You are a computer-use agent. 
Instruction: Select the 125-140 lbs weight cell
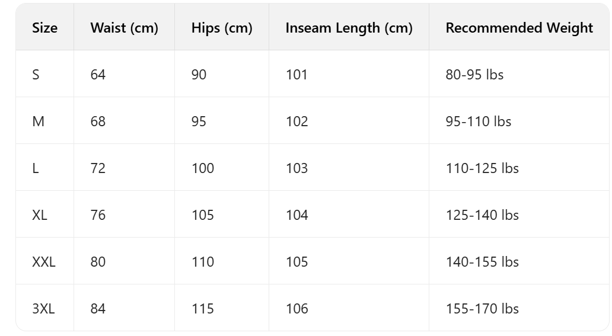pos(482,215)
